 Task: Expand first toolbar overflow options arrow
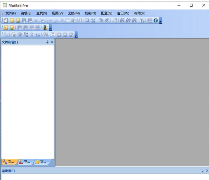click(161, 22)
